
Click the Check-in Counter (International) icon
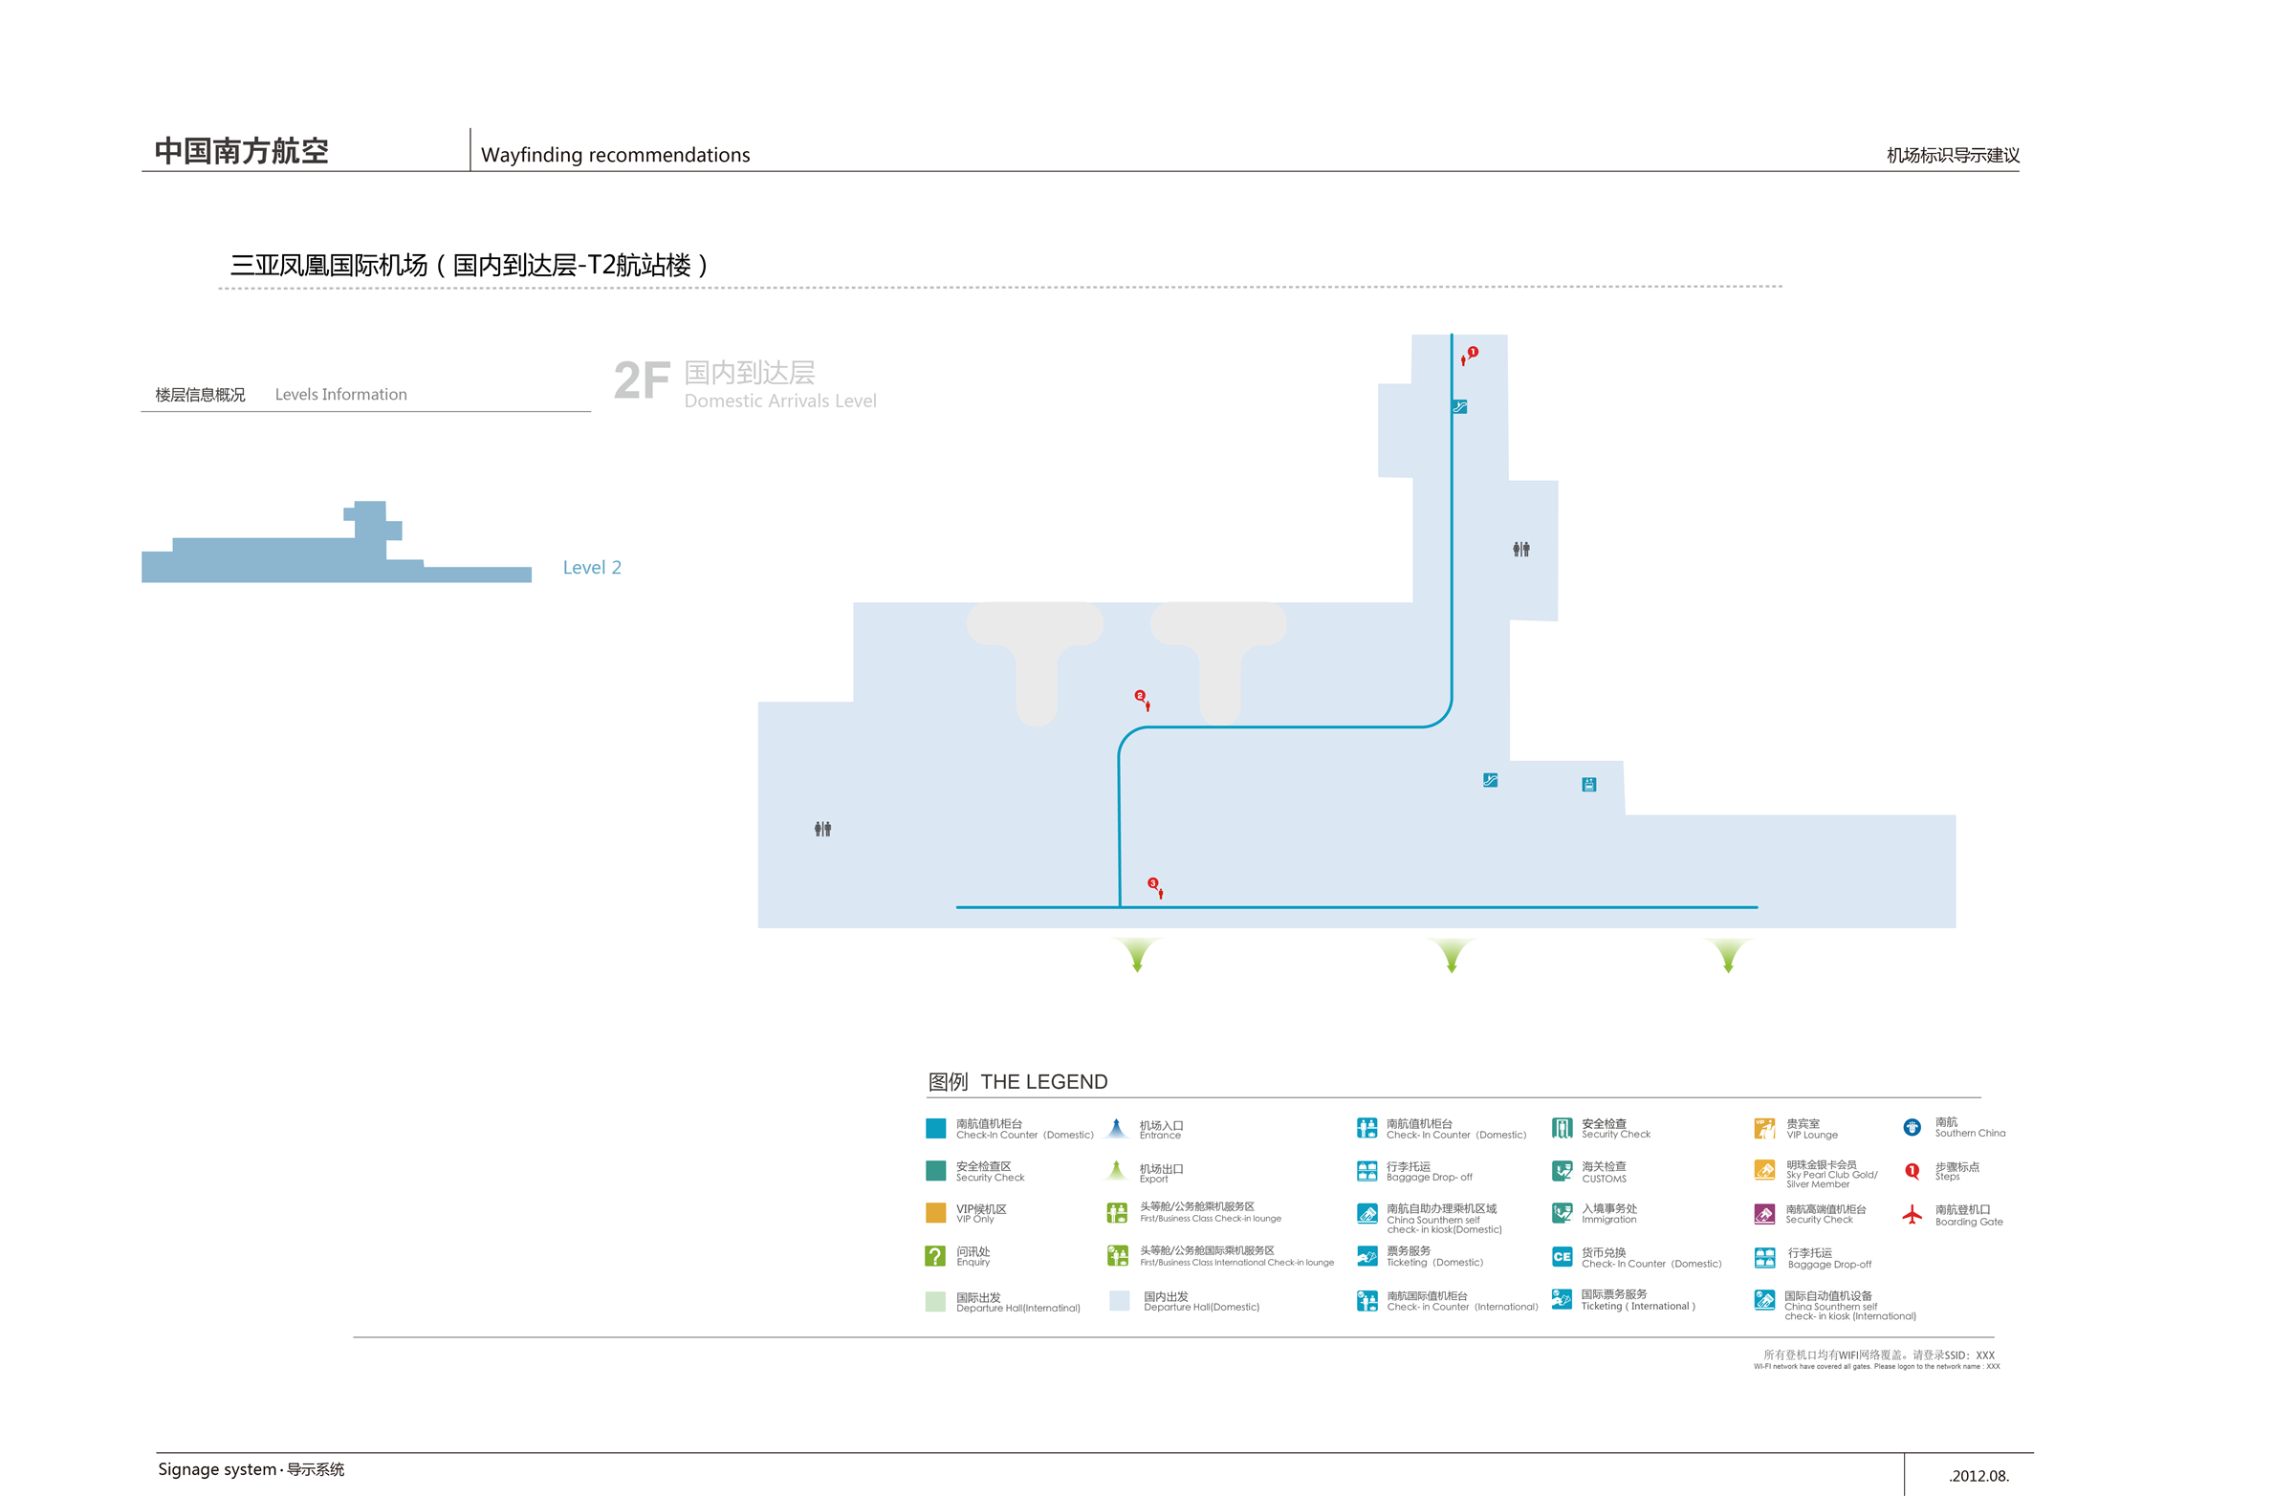point(1367,1301)
